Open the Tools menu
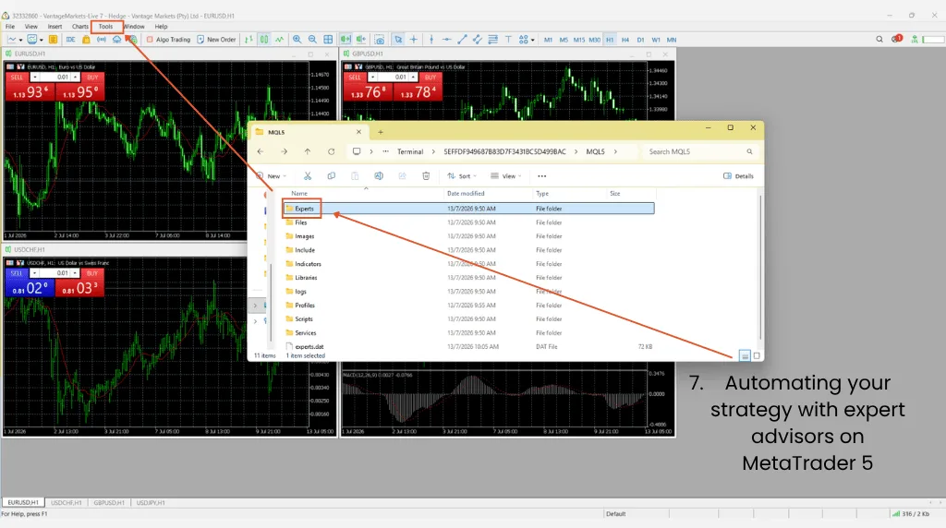Viewport: 946px width, 528px height. click(105, 27)
